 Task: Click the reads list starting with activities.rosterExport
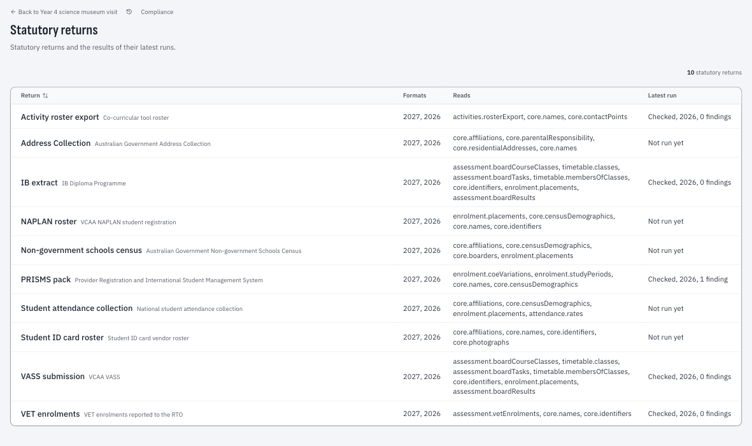coord(540,117)
